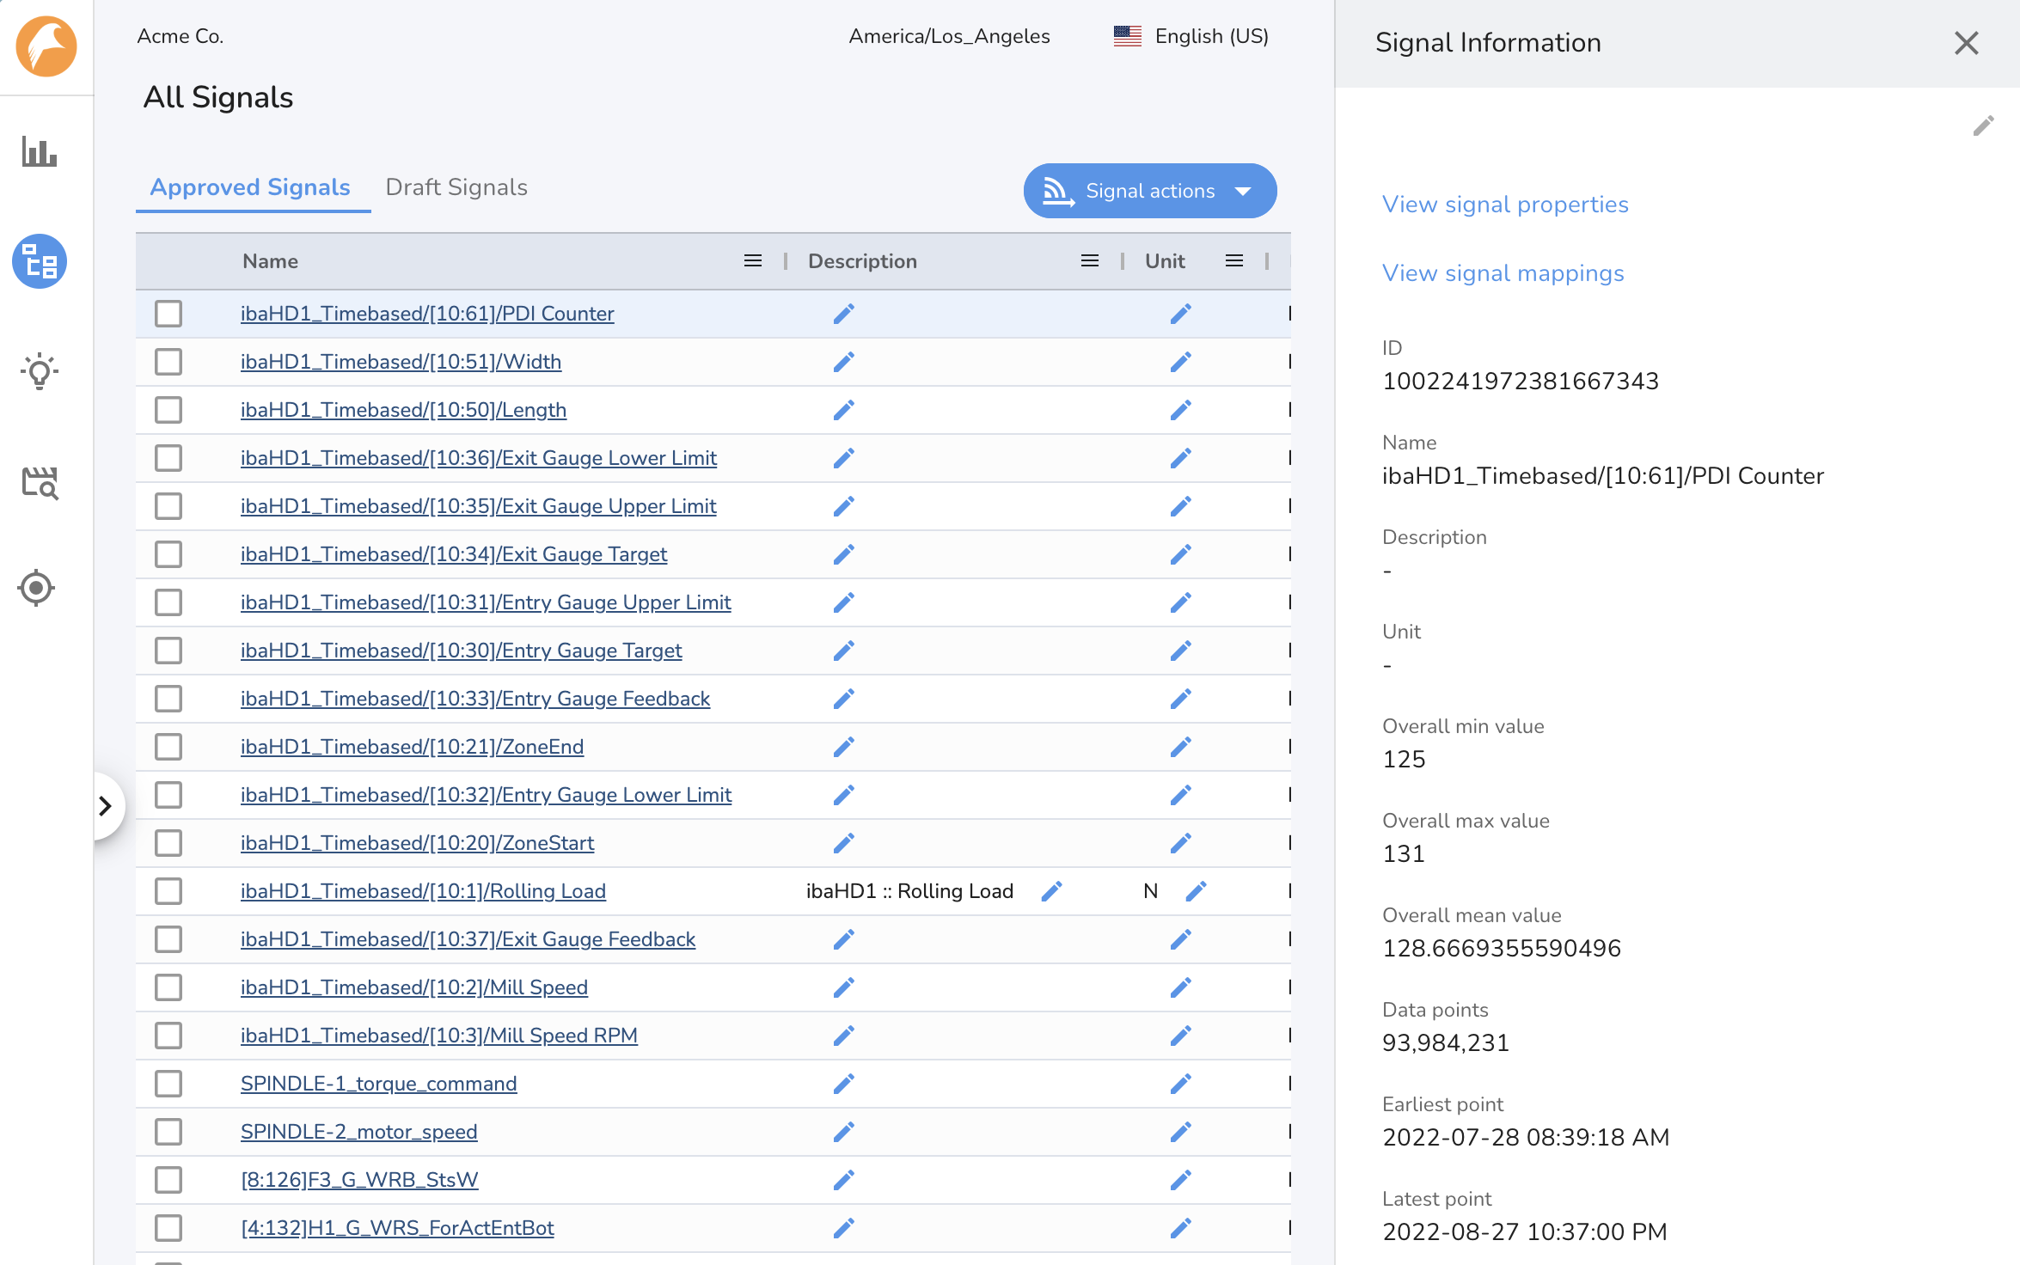
Task: Edit description of Entry Gauge Feedback
Action: point(844,699)
